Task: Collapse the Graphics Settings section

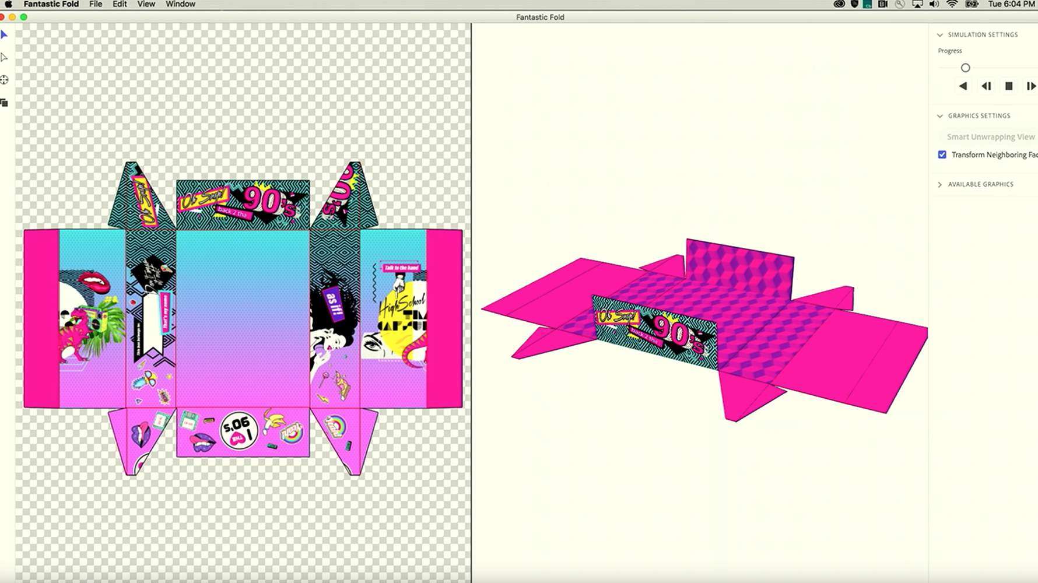Action: coord(940,116)
